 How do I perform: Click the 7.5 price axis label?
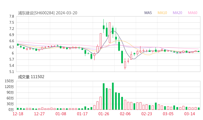pos(12,23)
